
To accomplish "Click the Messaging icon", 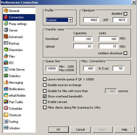I will pos(6,82).
